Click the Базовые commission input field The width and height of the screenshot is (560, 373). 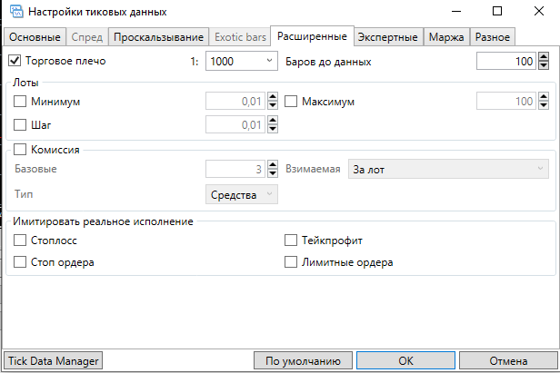pyautogui.click(x=235, y=169)
